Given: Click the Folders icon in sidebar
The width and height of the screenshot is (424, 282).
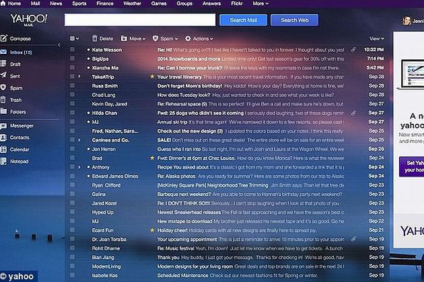Looking at the screenshot, I should [3, 111].
